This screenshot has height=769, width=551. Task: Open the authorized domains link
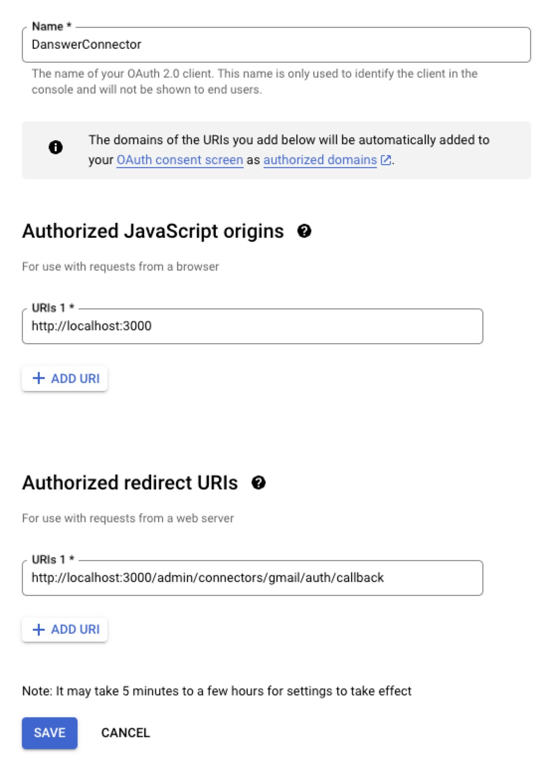click(x=320, y=160)
